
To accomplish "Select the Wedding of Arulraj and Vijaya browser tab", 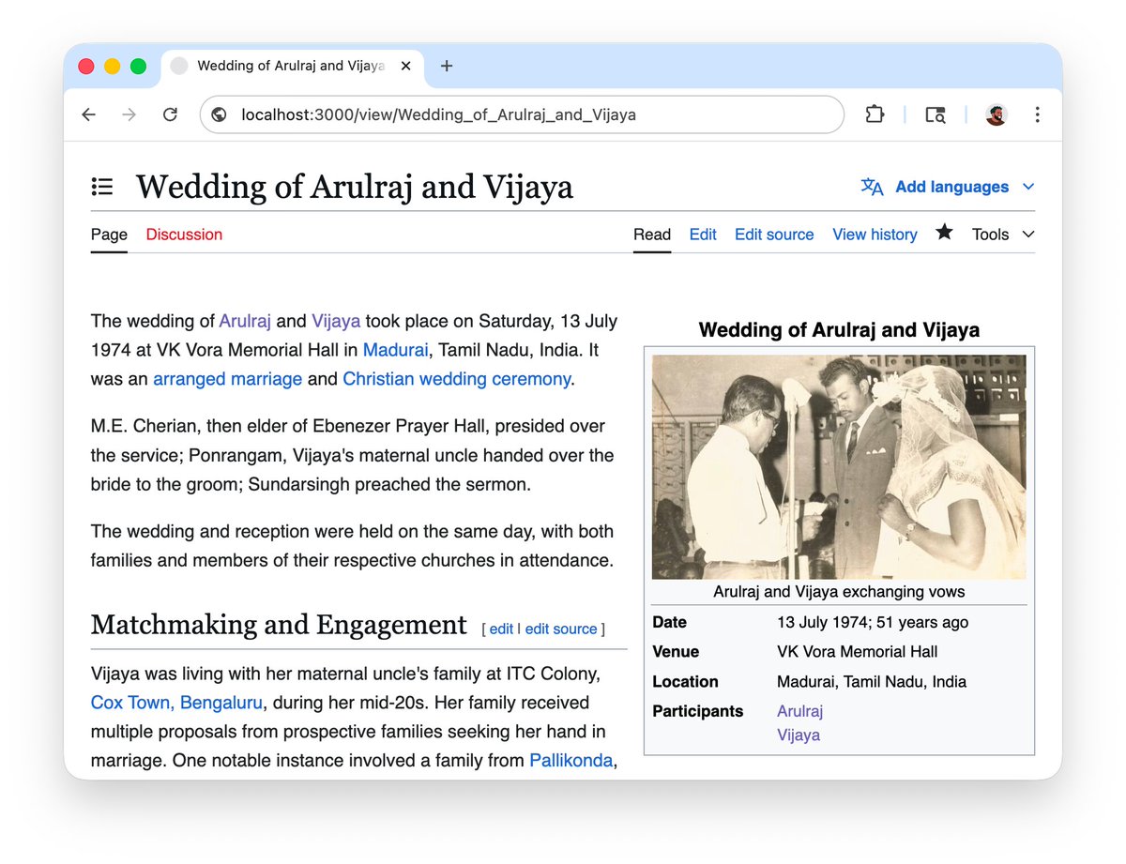I will [x=291, y=66].
